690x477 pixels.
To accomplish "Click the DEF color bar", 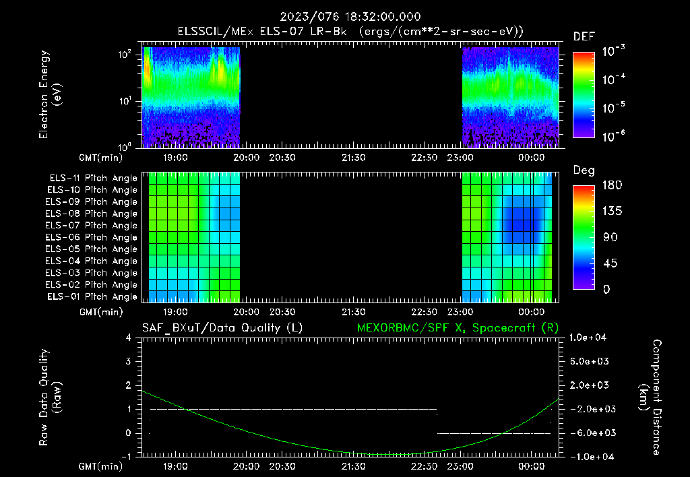I will point(584,95).
